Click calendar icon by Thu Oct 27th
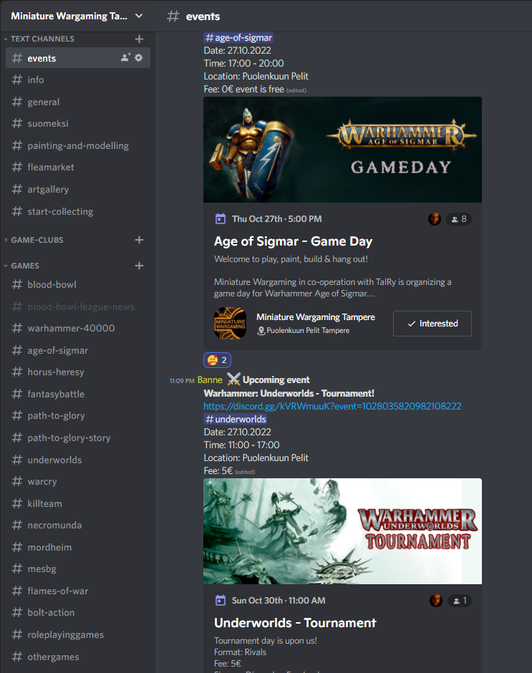This screenshot has width=532, height=673. 221,219
